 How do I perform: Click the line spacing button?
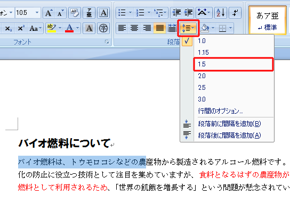[x=189, y=28]
